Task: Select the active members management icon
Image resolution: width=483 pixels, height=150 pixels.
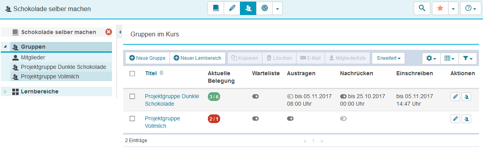Action: (248, 8)
